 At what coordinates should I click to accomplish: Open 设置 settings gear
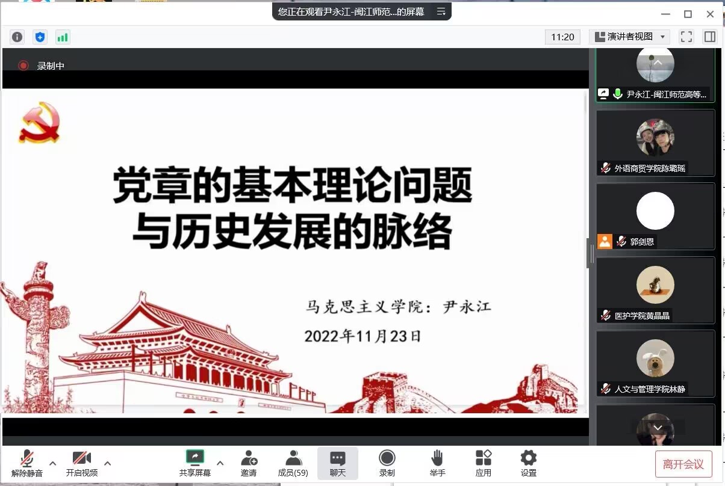pyautogui.click(x=528, y=463)
